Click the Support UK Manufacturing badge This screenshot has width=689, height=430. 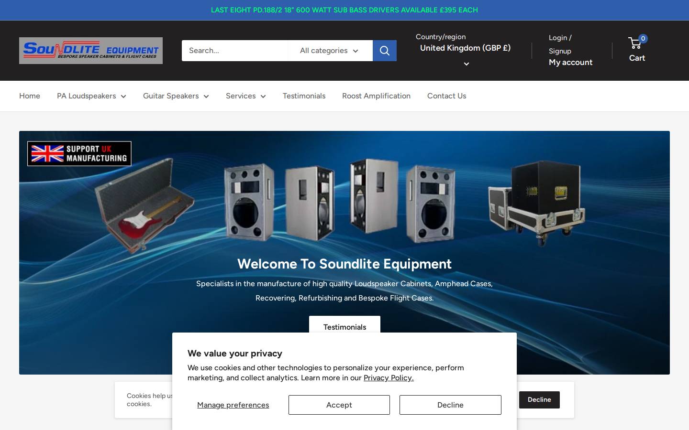(x=79, y=154)
